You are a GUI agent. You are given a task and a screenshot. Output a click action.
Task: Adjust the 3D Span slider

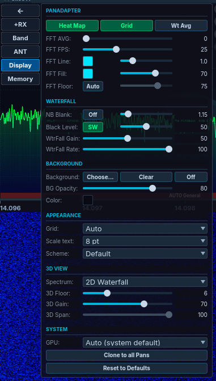coord(128,315)
